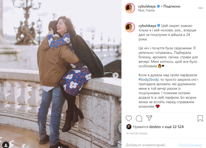Open #body2body hashtag link
Screen dimensions: 206x148
149,79
